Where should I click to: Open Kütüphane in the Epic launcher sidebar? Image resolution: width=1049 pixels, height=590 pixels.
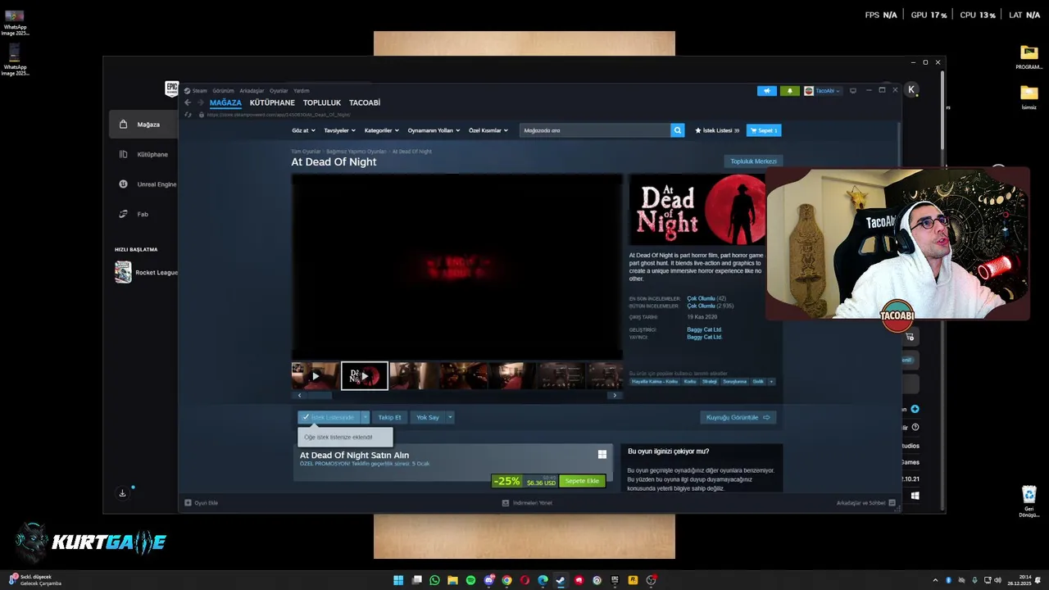pos(144,154)
